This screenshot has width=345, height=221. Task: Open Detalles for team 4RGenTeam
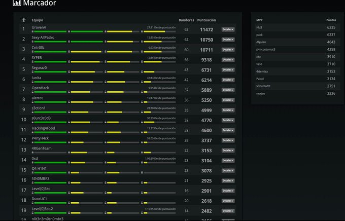pyautogui.click(x=228, y=151)
